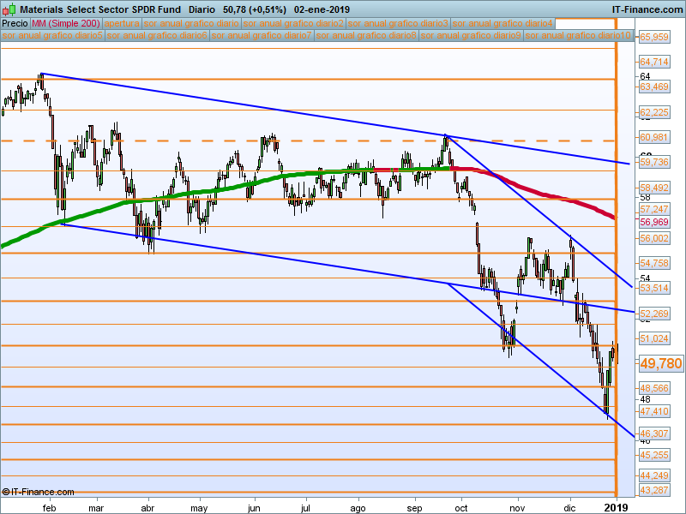
Task: Select the 45,255 price level label
Action: point(654,455)
